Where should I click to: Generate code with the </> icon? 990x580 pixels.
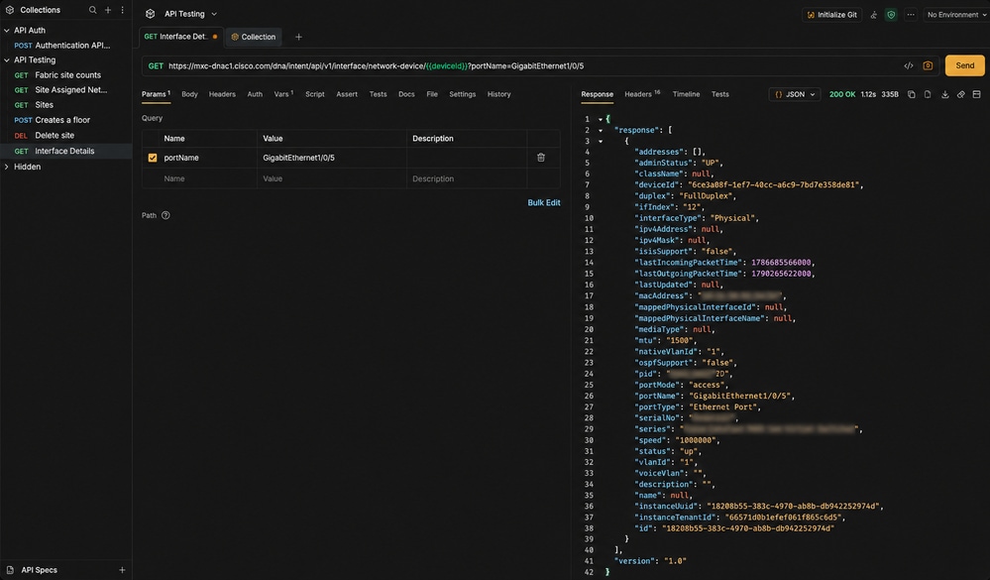point(909,65)
